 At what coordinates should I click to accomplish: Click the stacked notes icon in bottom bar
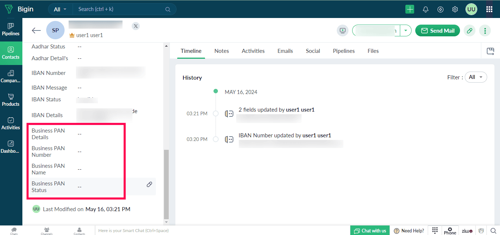click(481, 231)
